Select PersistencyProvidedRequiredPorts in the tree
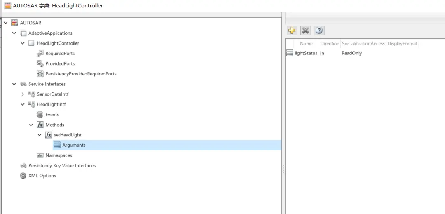The image size is (445, 214). coord(81,74)
